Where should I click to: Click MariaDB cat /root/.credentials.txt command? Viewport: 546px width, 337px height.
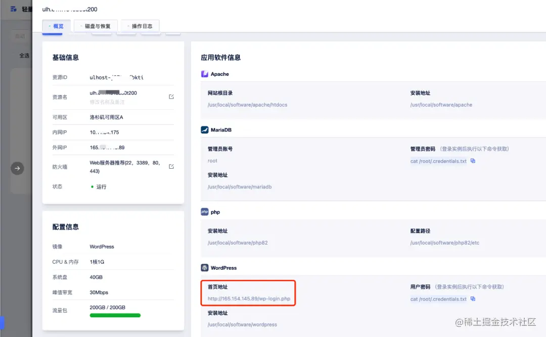coord(438,161)
